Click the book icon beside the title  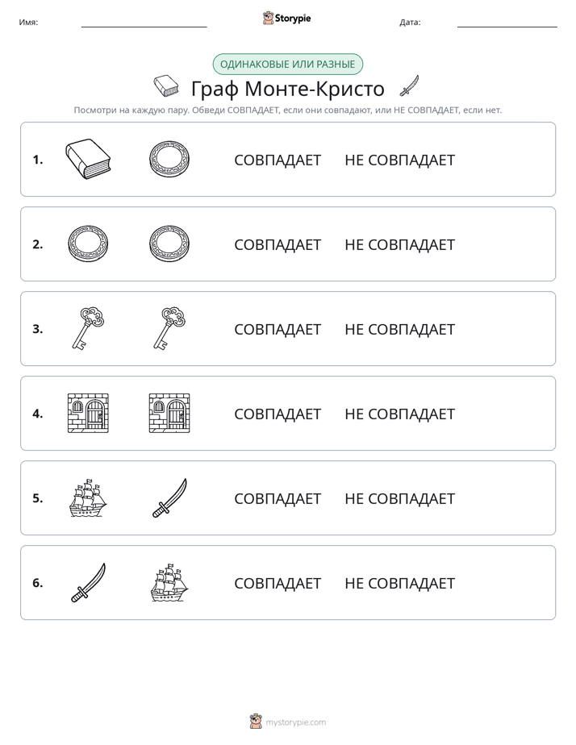166,85
